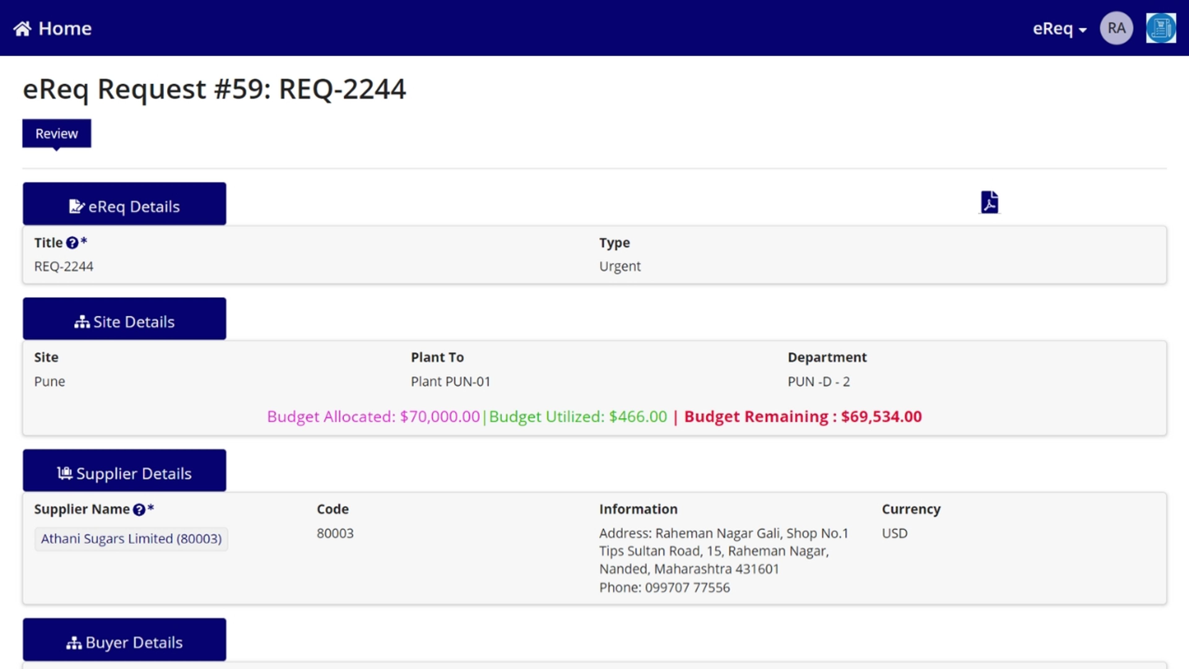Click the title value REQ-2244
The image size is (1189, 669).
64,266
